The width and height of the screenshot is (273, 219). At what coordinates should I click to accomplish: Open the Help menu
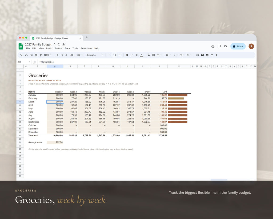(97, 48)
